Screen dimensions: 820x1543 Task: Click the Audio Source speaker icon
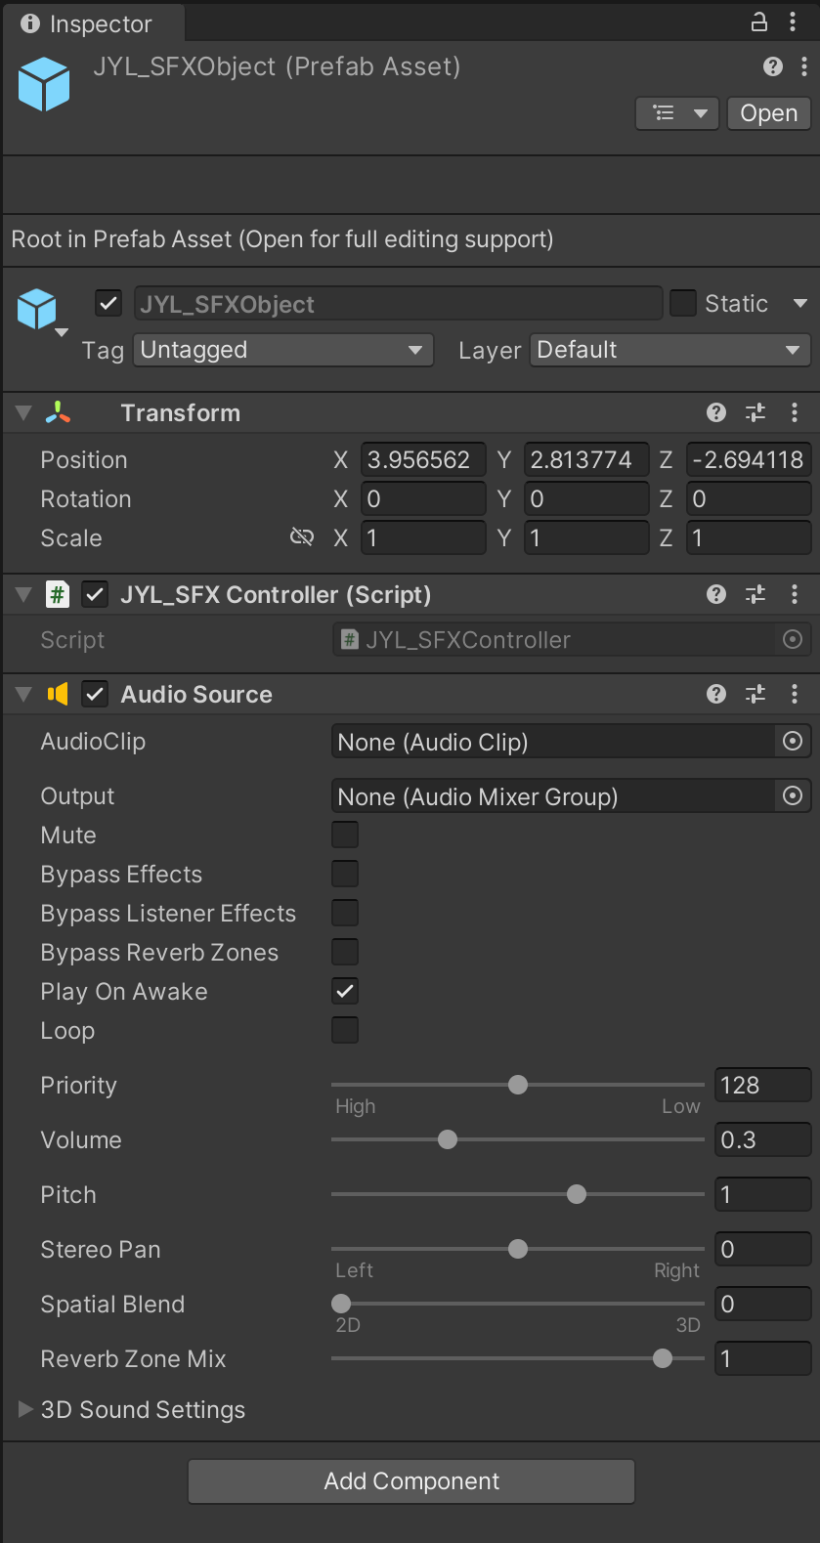point(58,694)
